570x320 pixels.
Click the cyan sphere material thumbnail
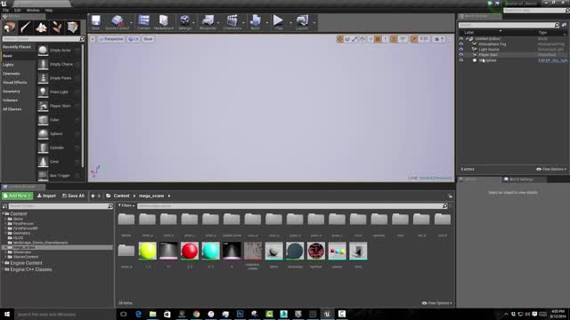point(210,251)
